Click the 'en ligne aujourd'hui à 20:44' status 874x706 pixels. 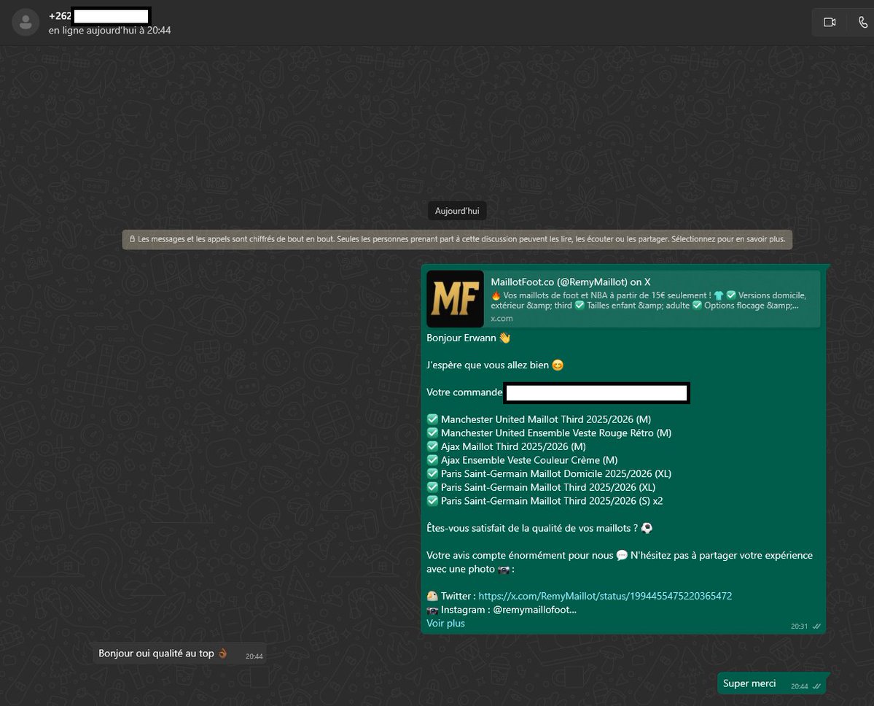[x=110, y=30]
